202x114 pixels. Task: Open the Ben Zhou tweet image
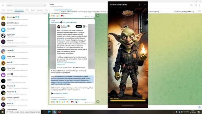tap(72, 46)
